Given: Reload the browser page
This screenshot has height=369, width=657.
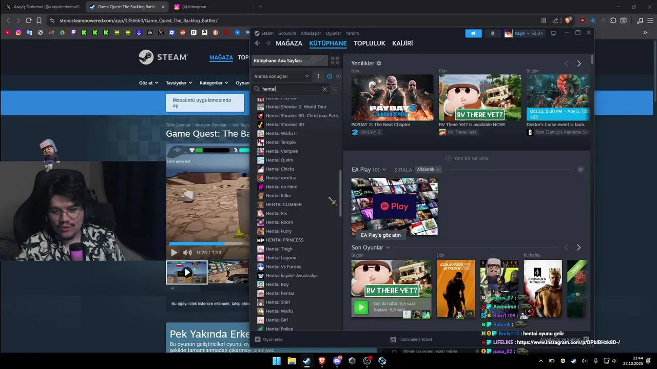Looking at the screenshot, I should 28,20.
